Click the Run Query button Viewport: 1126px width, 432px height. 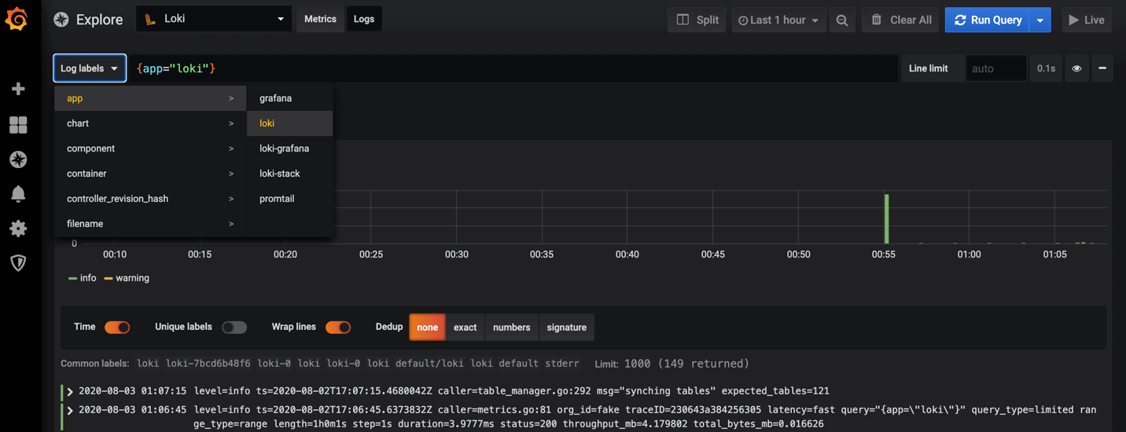988,20
